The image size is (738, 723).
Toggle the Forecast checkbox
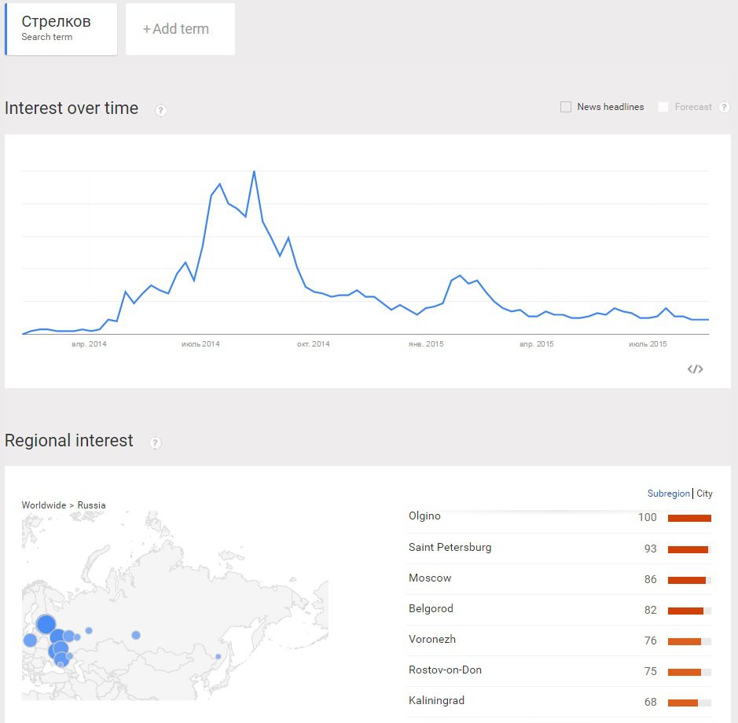(663, 107)
